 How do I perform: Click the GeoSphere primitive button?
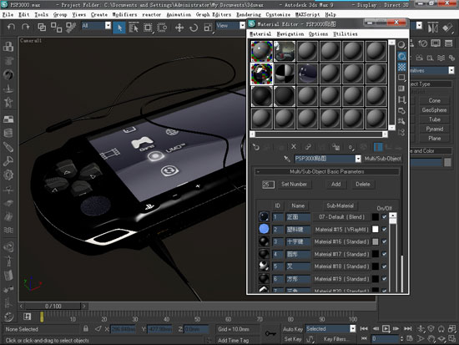click(x=434, y=110)
